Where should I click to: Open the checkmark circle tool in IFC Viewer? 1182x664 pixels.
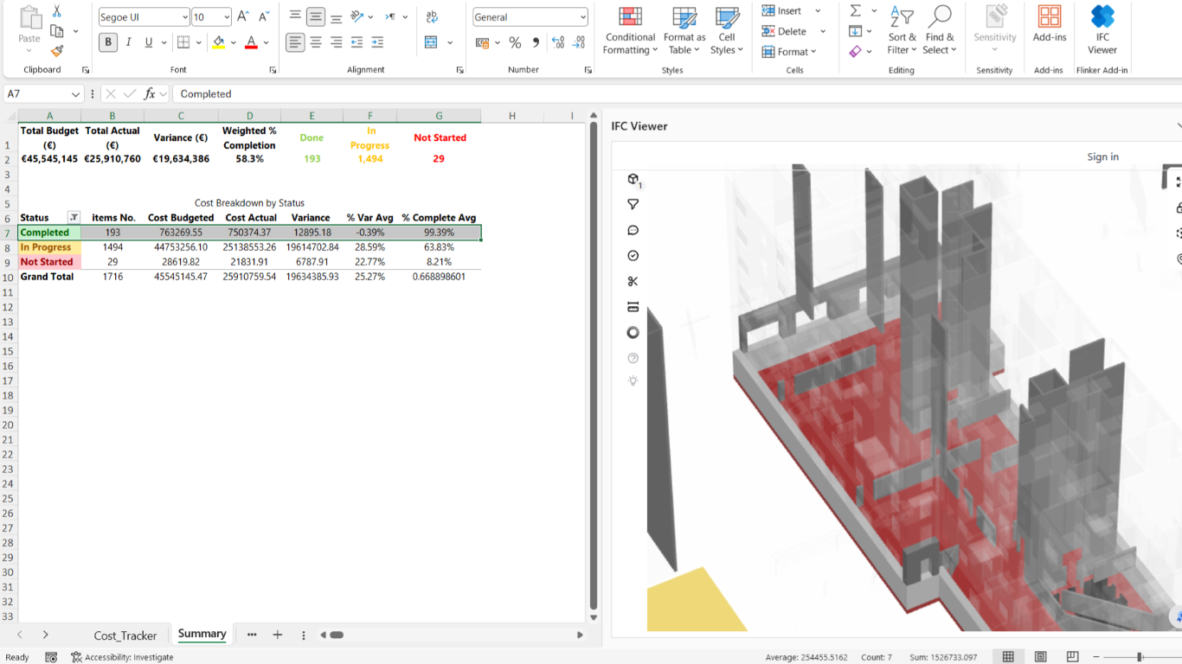[x=633, y=256]
